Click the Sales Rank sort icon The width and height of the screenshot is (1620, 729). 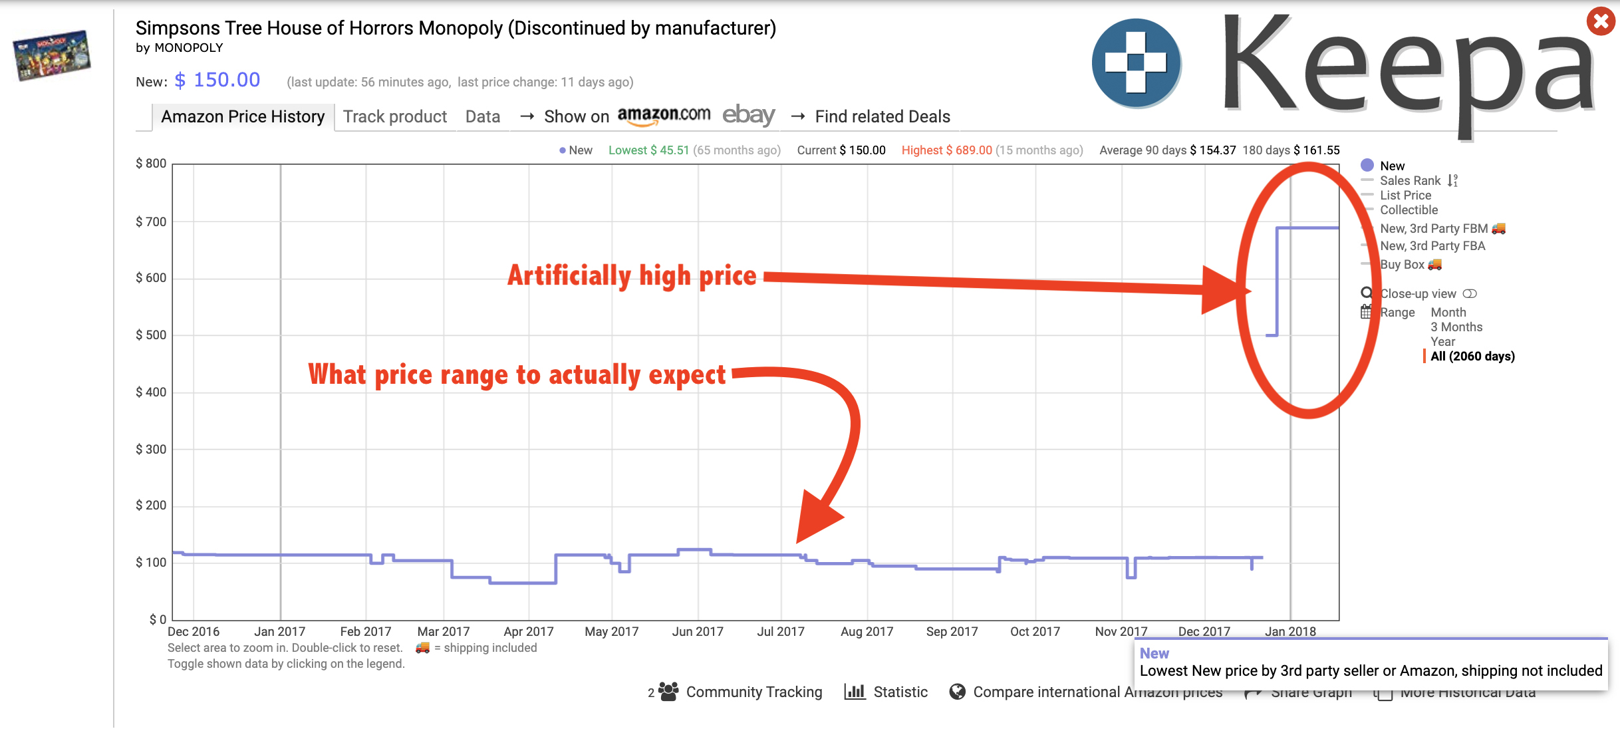pos(1452,180)
